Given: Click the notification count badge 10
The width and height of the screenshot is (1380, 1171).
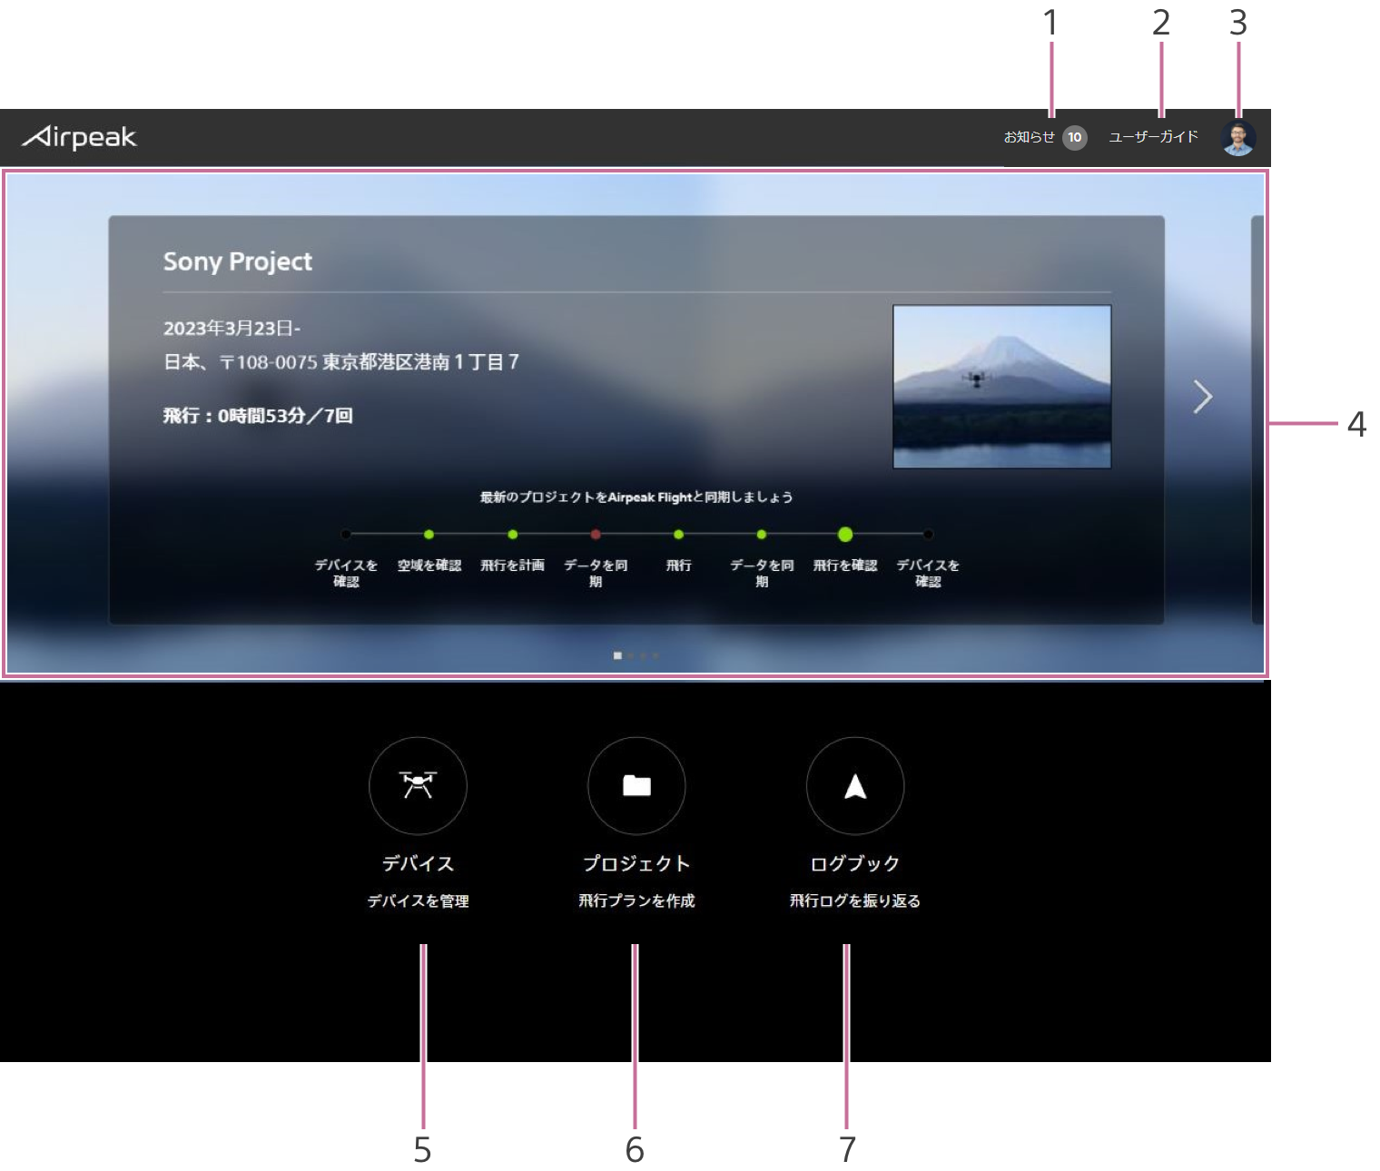Looking at the screenshot, I should [x=1075, y=137].
